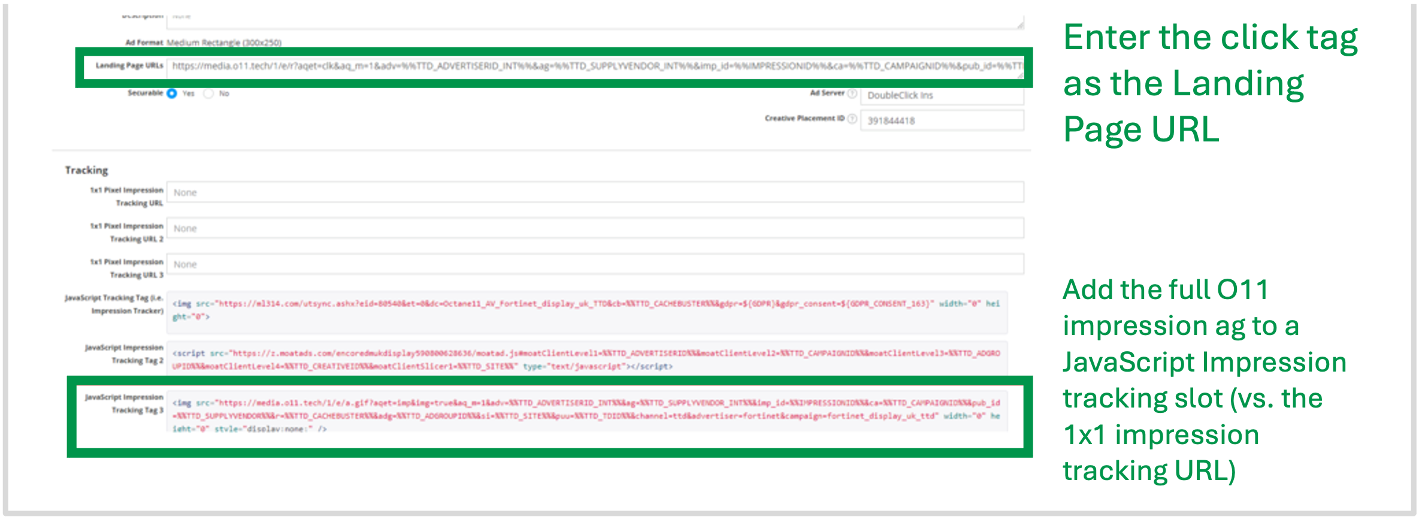Click the JavaScript Impression Tracking Tag 3 code box
The width and height of the screenshot is (1419, 519).
tap(587, 412)
